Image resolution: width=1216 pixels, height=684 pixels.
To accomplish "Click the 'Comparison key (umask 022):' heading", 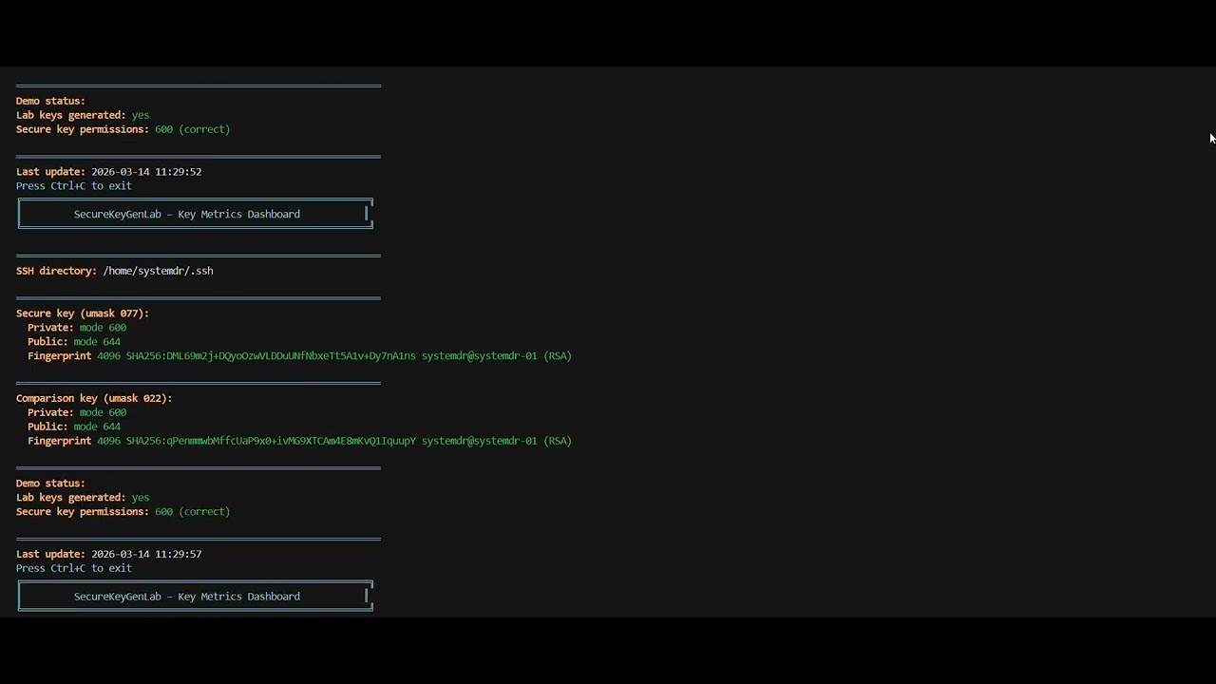I will coord(94,398).
